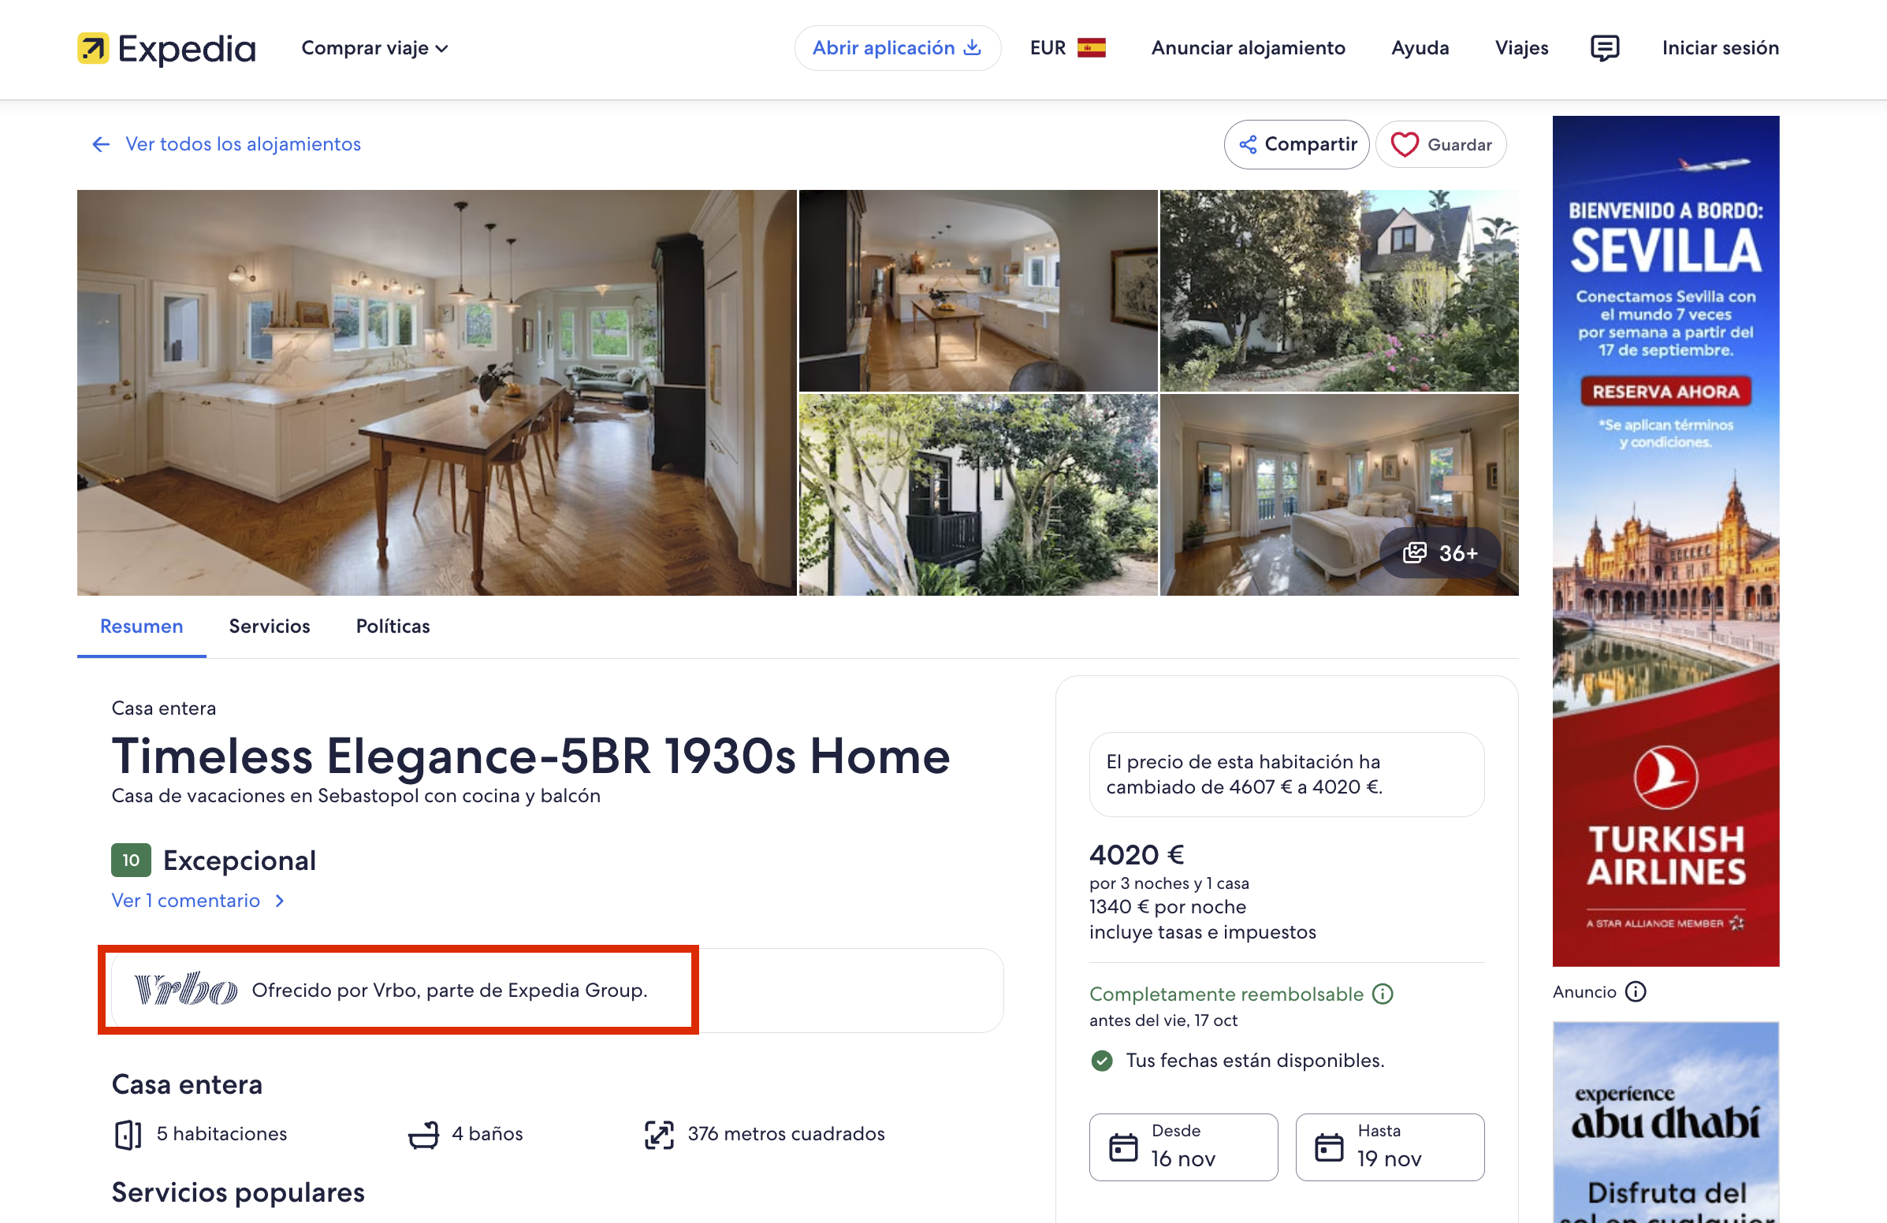This screenshot has width=1887, height=1223.
Task: Click Iniciar sesión in the header
Action: point(1720,48)
